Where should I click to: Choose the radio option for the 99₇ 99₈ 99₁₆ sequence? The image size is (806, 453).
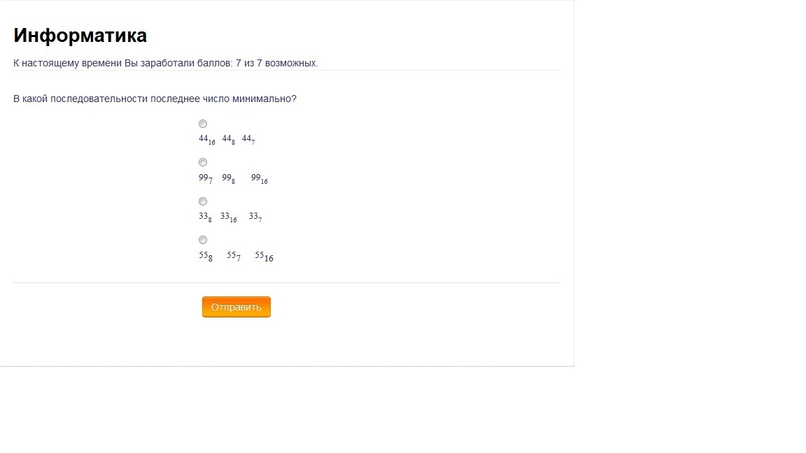203,162
